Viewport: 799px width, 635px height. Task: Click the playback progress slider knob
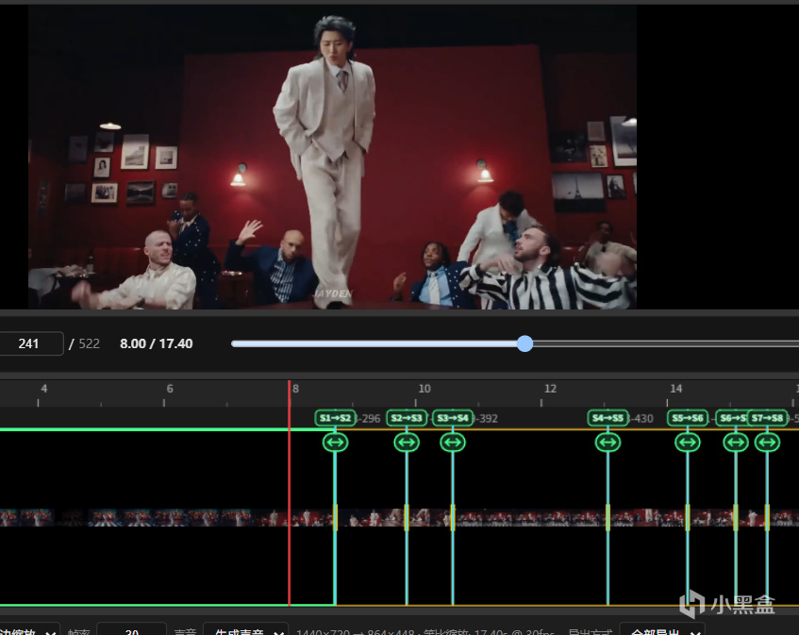pyautogui.click(x=524, y=343)
